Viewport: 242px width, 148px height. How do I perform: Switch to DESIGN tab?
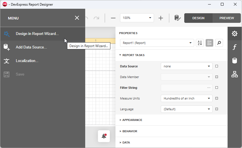(x=198, y=18)
